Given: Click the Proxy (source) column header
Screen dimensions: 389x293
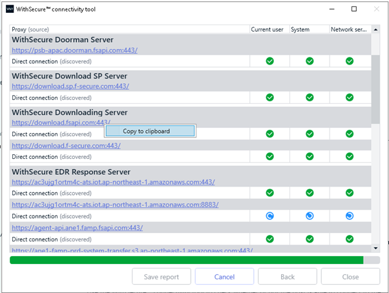Looking at the screenshot, I should (129, 30).
